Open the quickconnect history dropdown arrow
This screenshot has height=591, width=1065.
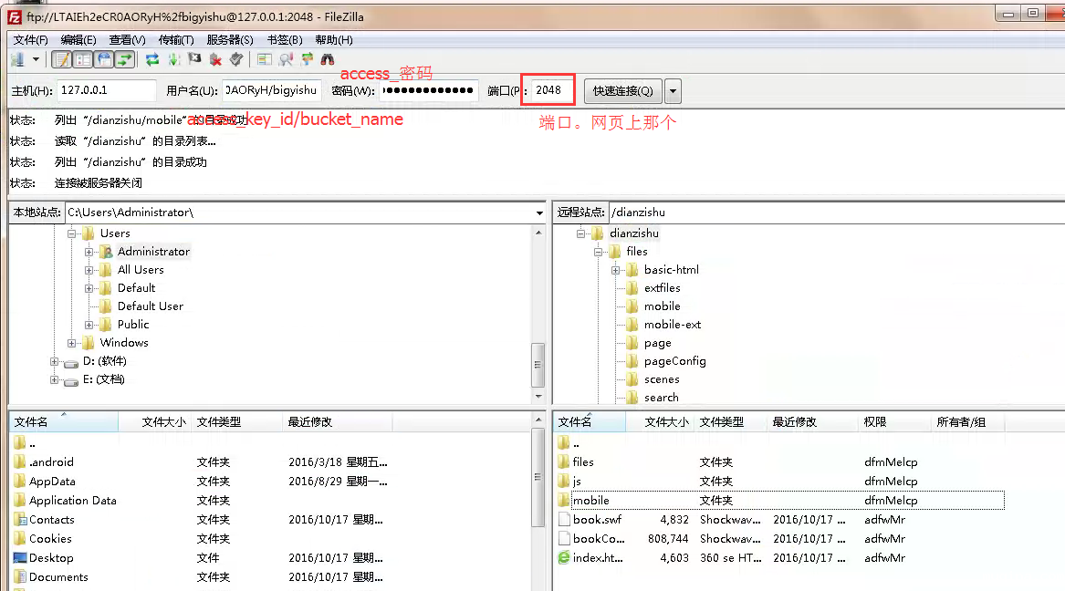[673, 90]
